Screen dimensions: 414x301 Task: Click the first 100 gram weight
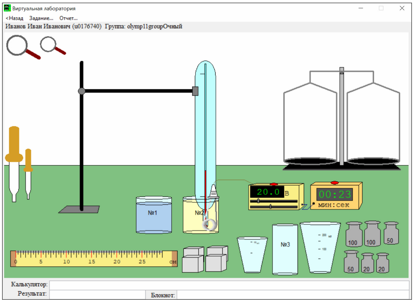coord(354,234)
